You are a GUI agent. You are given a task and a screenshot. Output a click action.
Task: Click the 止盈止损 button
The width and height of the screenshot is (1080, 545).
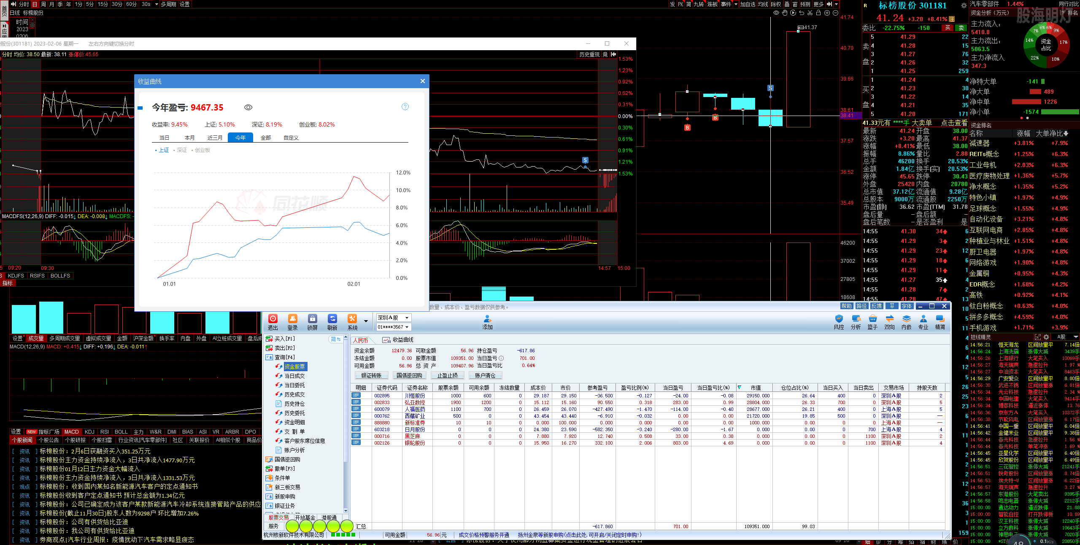tap(447, 375)
